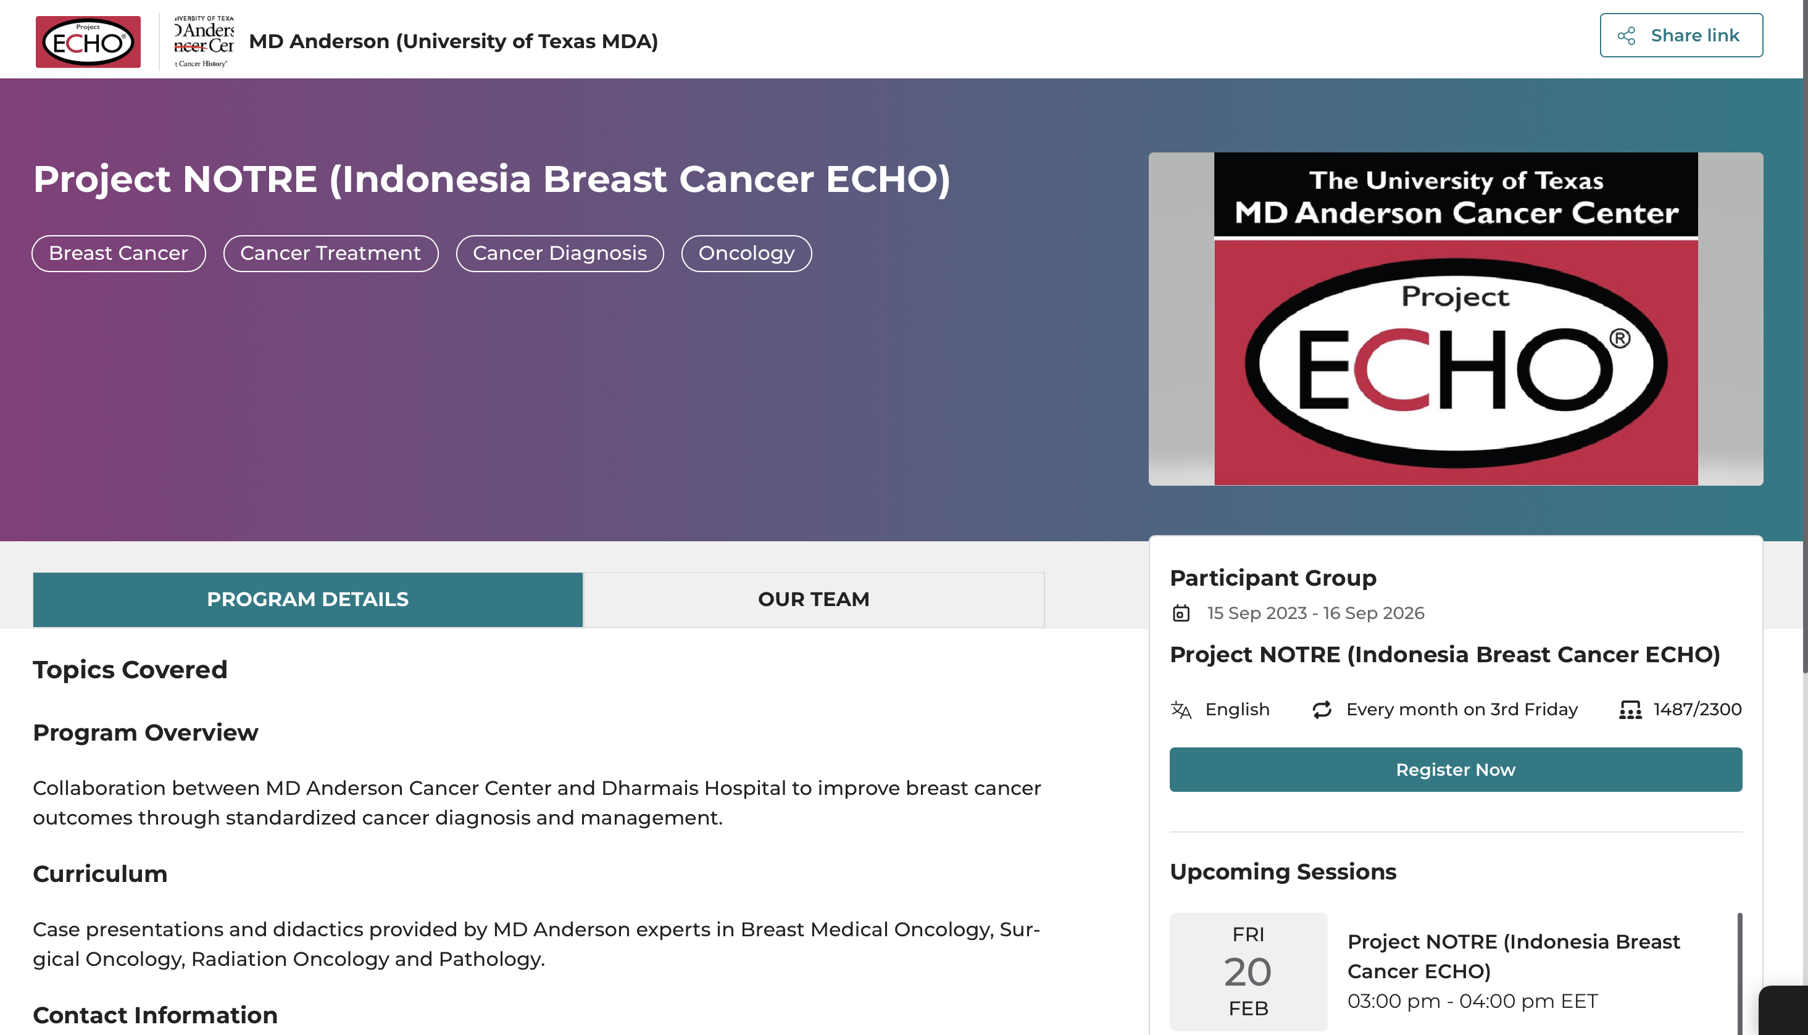Click the MD Anderson Cancer Center logo
The height and width of the screenshot is (1035, 1808).
(x=204, y=42)
